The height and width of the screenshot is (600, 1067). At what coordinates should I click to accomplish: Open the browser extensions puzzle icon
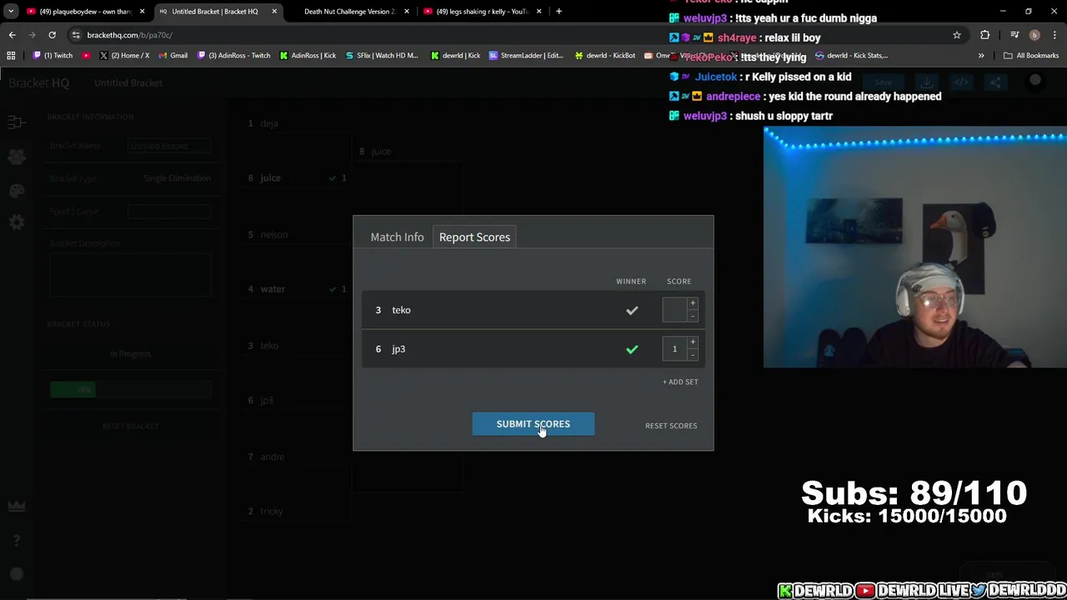pos(985,35)
